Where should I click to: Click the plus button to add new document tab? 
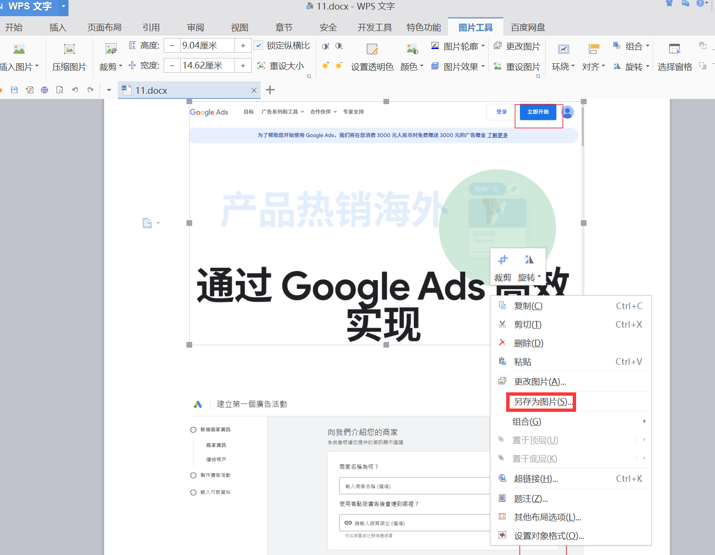270,90
